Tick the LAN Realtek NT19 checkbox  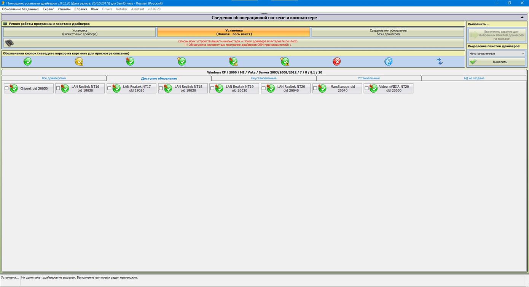[x=212, y=88]
